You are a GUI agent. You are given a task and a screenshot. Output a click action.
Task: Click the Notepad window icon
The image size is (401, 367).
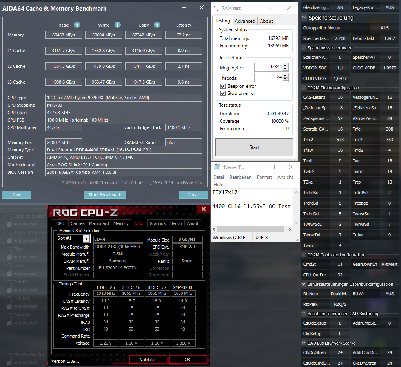coord(217,167)
